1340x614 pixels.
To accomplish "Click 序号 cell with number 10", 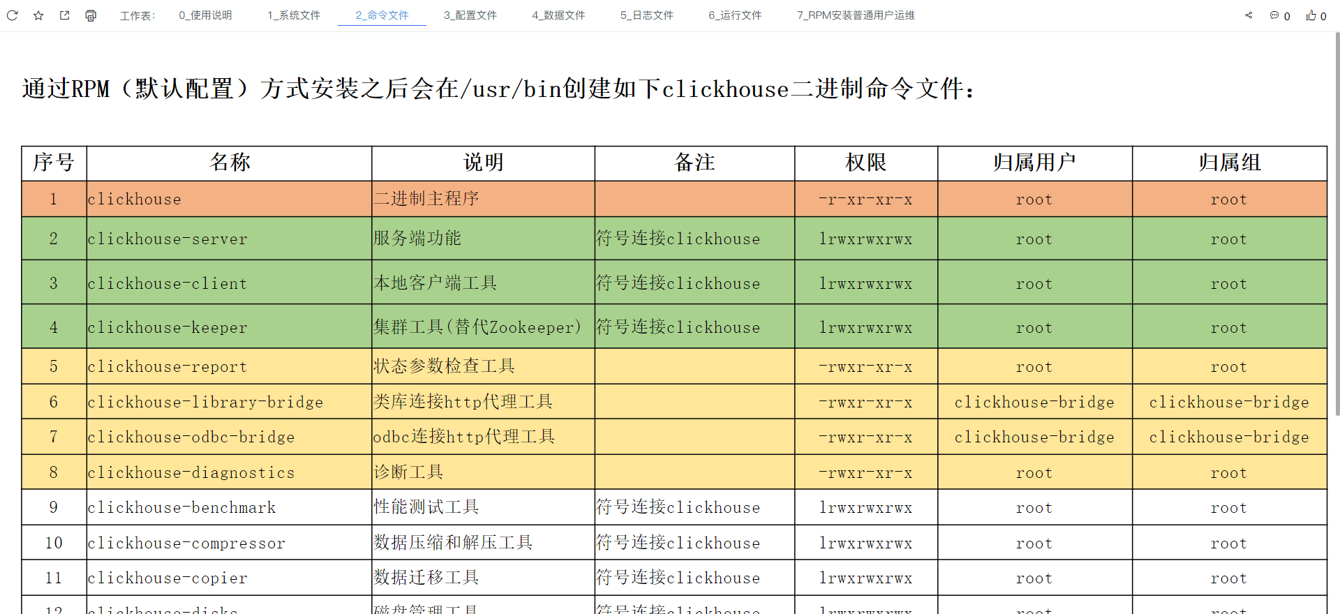I will (54, 543).
